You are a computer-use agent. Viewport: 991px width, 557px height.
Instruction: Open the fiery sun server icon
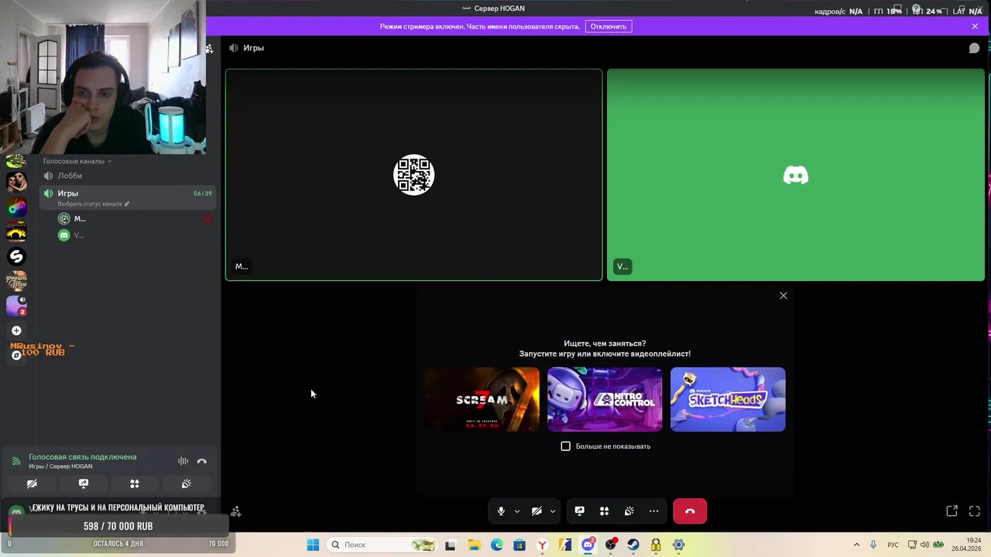click(16, 231)
